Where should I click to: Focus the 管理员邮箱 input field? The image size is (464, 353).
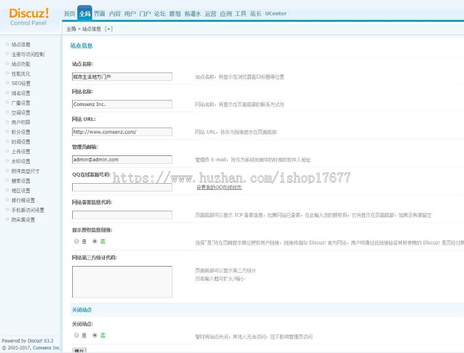[x=122, y=160]
